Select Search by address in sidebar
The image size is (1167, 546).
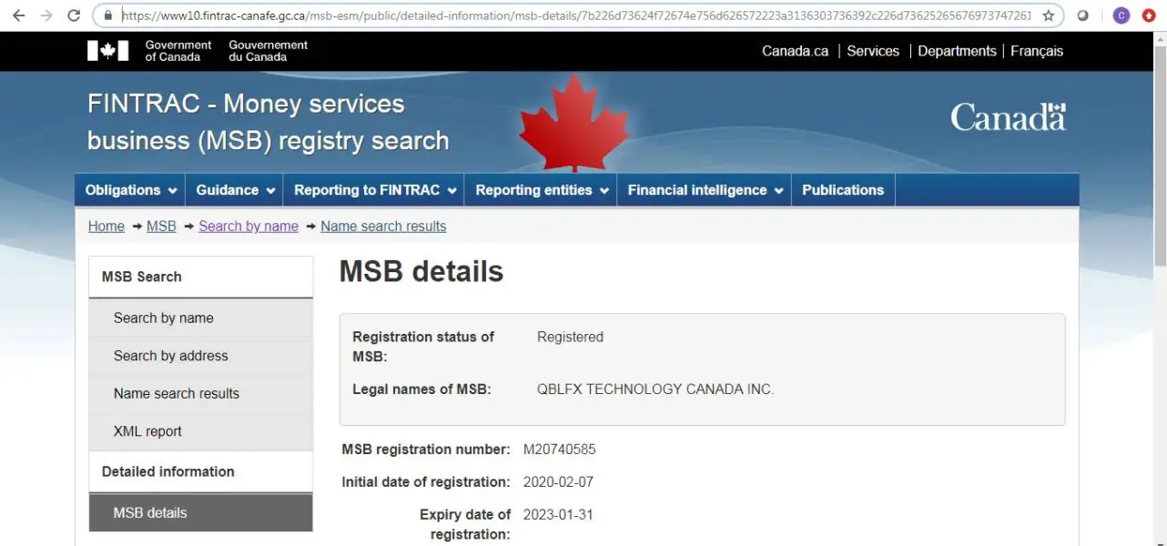[200, 356]
